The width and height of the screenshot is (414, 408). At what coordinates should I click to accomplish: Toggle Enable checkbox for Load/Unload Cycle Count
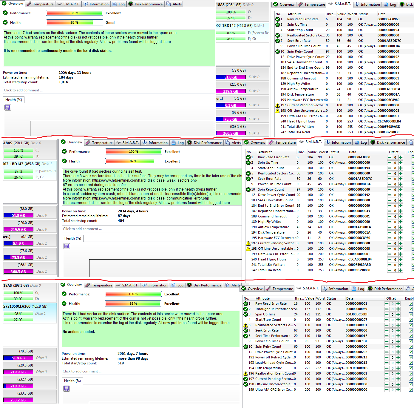pyautogui.click(x=411, y=363)
